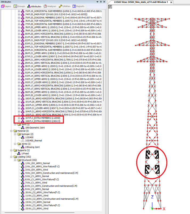Click the greyed 3:SS400_thermal attribute icon
Screen dimensions: 190x214
coord(23,141)
